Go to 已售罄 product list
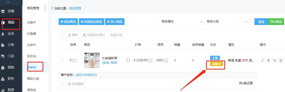This screenshot has width=285, height=92. point(32,34)
